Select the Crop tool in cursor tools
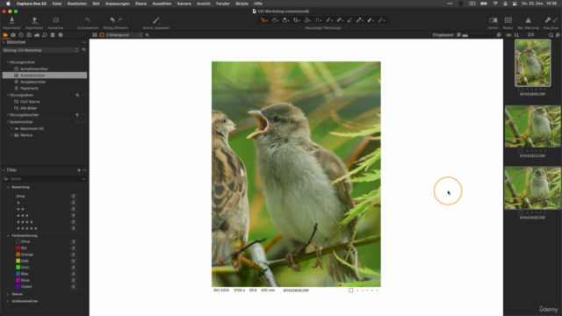Image resolution: width=562 pixels, height=316 pixels. coord(297,20)
